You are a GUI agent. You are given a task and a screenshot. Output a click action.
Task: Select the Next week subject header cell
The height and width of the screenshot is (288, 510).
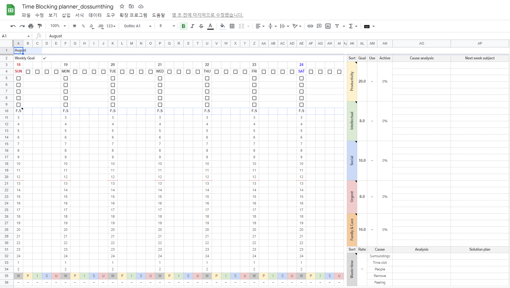[x=480, y=58]
